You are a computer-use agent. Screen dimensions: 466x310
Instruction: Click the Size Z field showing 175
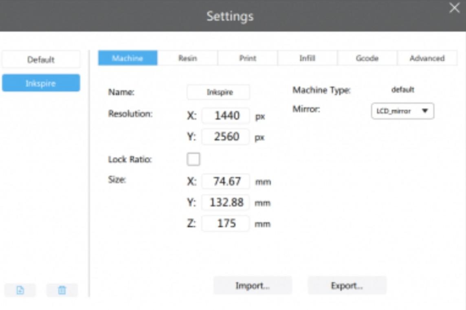tap(226, 224)
